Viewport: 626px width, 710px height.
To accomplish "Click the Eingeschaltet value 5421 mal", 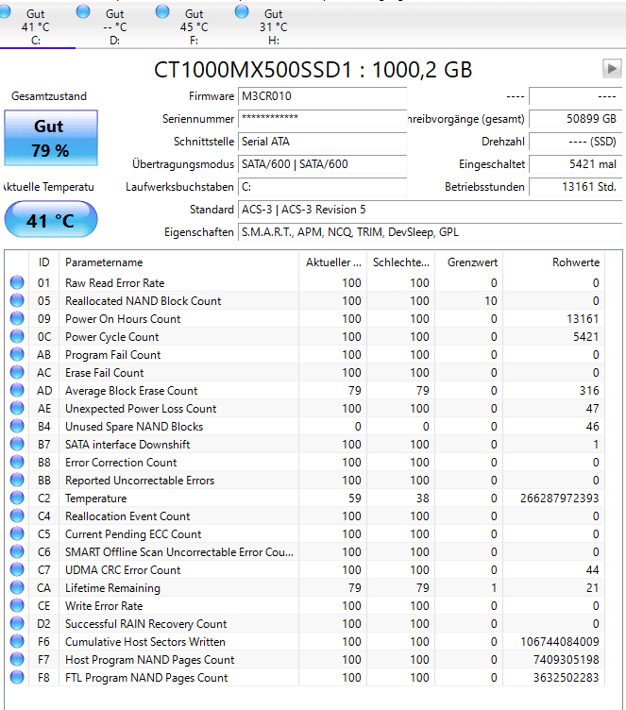I will click(575, 164).
